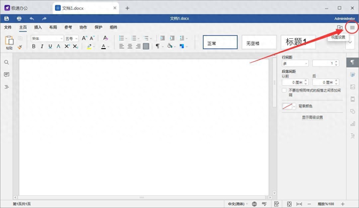Click the Save icon in title bar

point(6,18)
